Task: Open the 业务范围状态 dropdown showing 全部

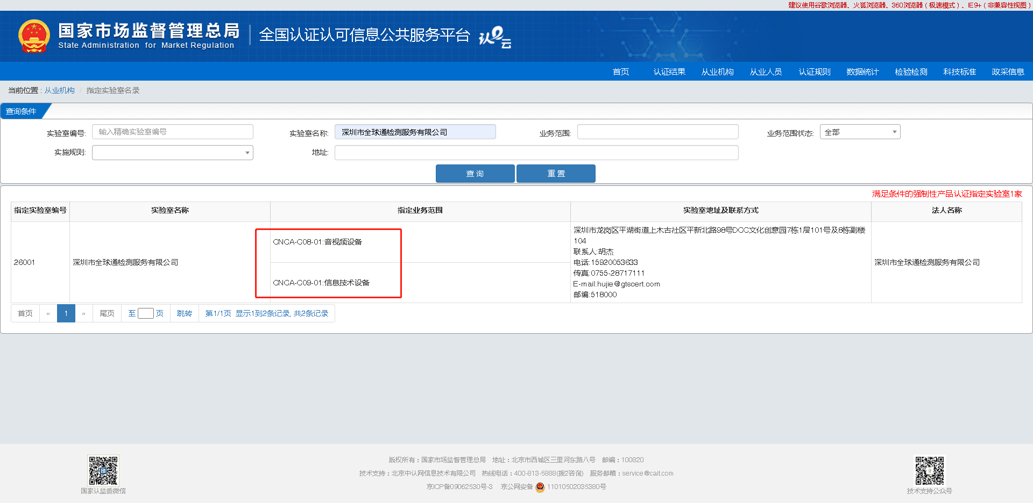Action: [x=859, y=132]
